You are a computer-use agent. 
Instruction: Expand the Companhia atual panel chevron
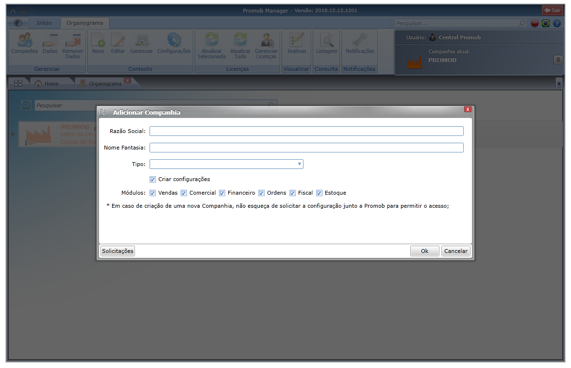pos(558,59)
